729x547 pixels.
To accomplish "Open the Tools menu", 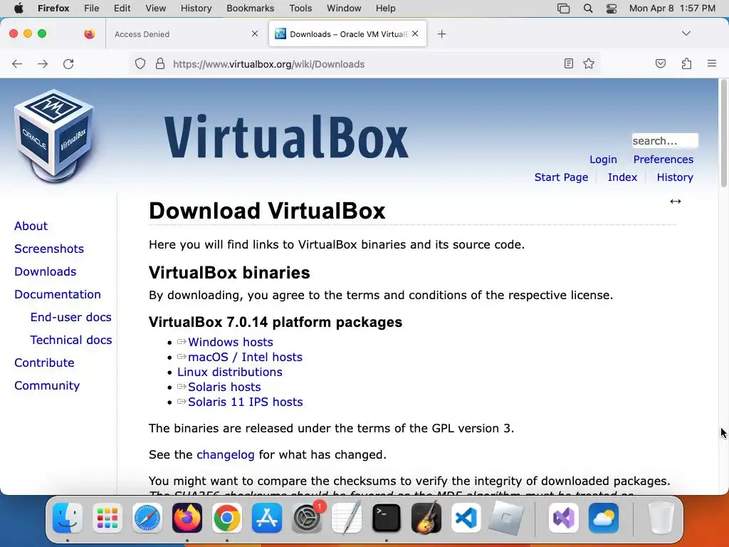I will (x=300, y=8).
